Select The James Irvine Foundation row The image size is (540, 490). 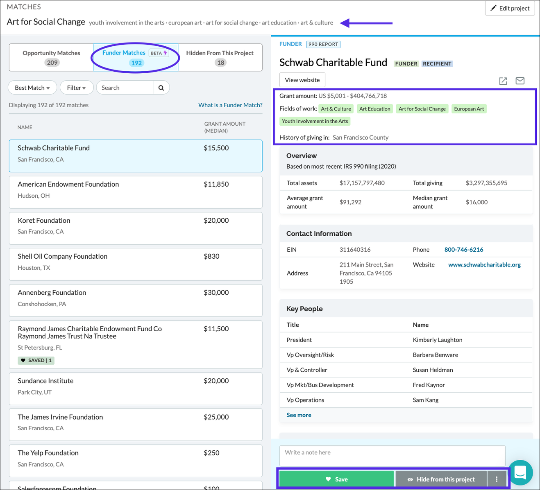(136, 425)
